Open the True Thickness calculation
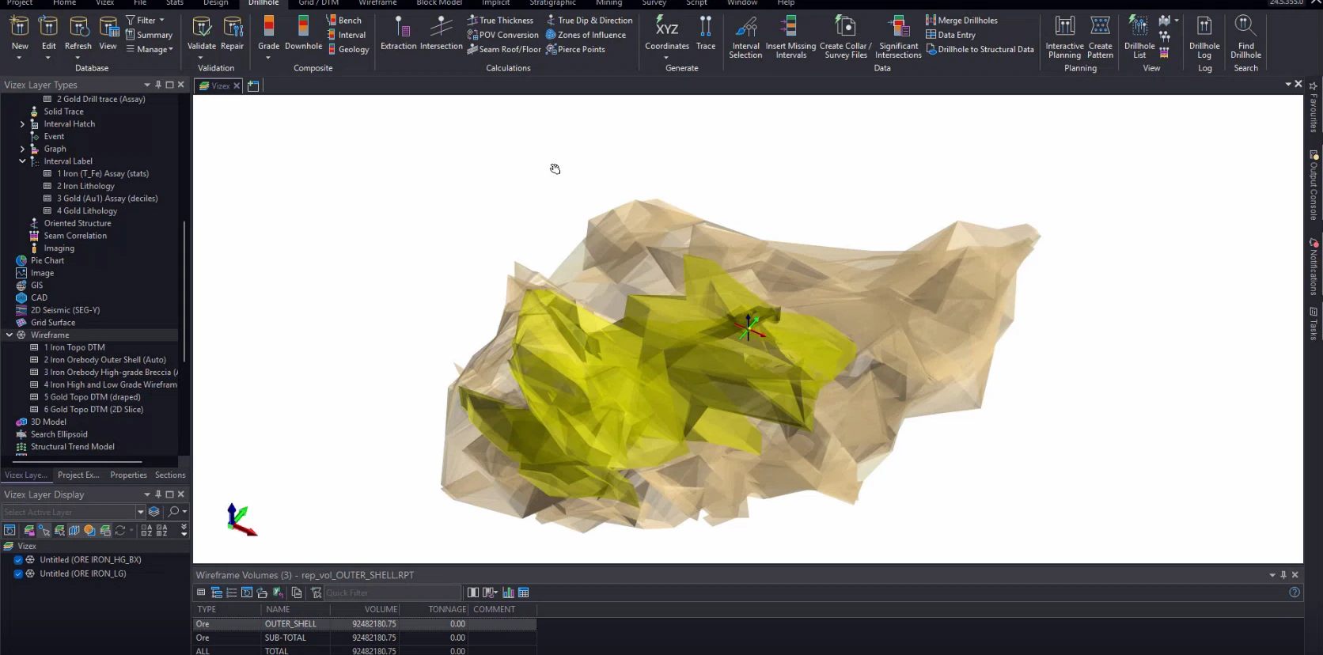Screen dimensions: 1323x655 pyautogui.click(x=500, y=21)
